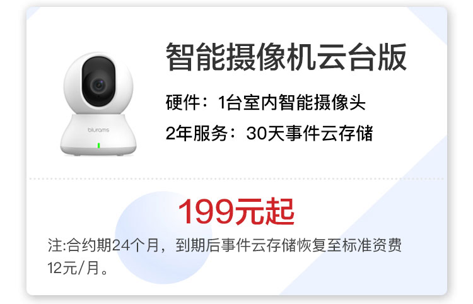The width and height of the screenshot is (473, 304).
Task: Click the camera lens on product photo
Action: [x=98, y=85]
